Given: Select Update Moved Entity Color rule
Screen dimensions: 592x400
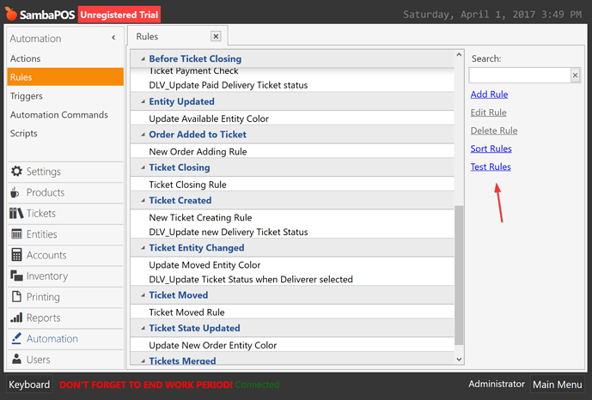Looking at the screenshot, I should [x=292, y=265].
